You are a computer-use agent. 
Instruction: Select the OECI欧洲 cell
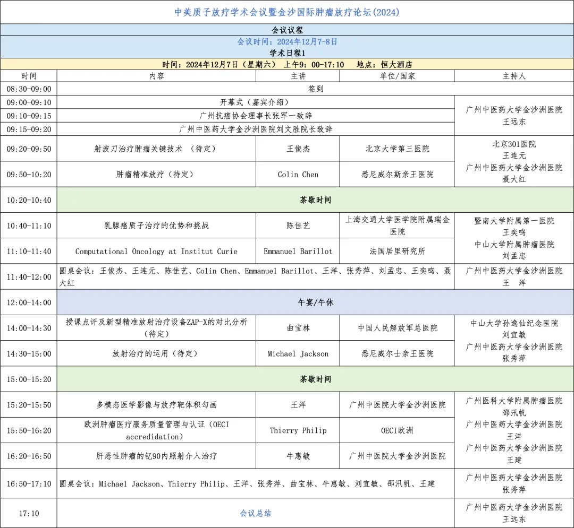pyautogui.click(x=397, y=430)
